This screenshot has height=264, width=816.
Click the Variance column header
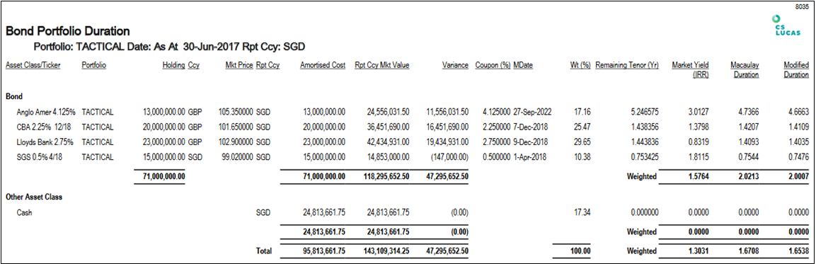(x=456, y=66)
